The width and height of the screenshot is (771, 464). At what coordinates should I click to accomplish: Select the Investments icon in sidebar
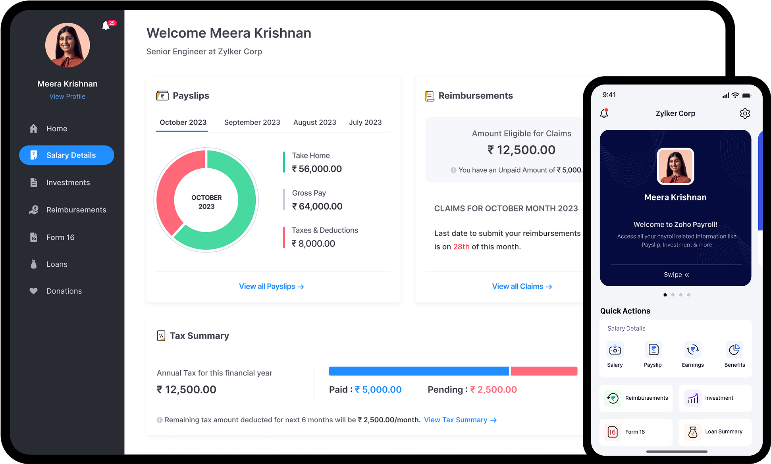click(33, 182)
